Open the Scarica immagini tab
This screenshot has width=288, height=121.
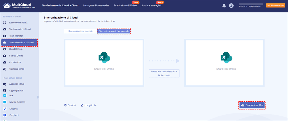pos(151,5)
